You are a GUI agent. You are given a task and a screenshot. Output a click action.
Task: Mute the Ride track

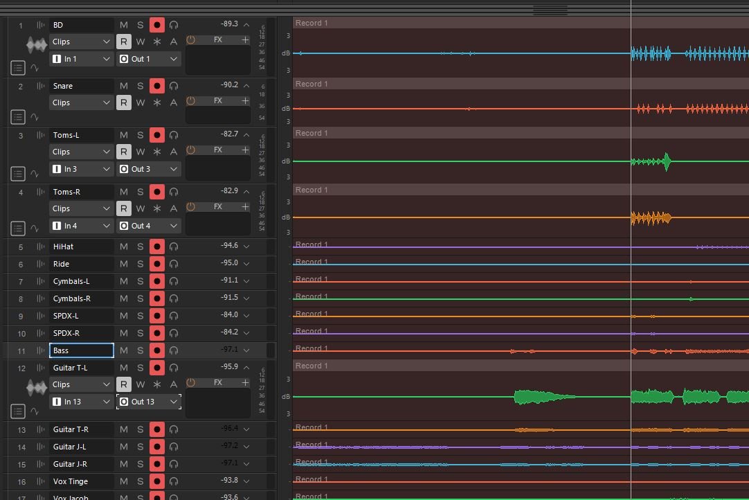(123, 264)
